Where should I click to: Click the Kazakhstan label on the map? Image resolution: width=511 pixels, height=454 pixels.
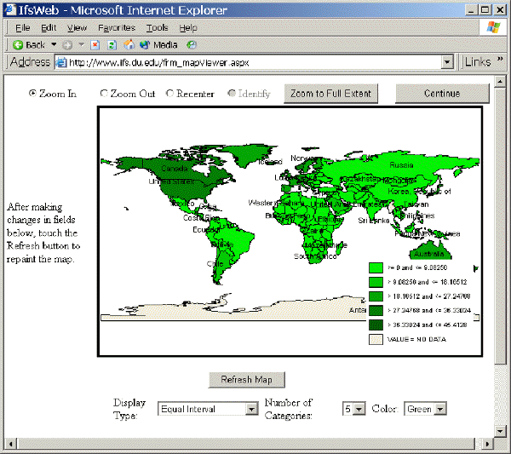coord(360,179)
